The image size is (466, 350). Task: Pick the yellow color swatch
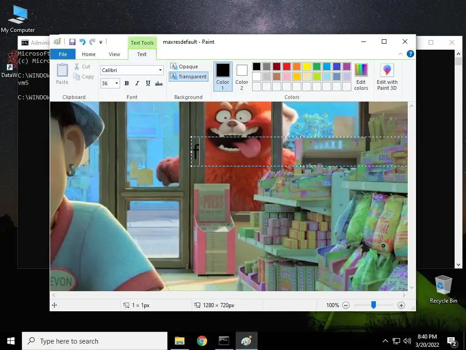[306, 67]
